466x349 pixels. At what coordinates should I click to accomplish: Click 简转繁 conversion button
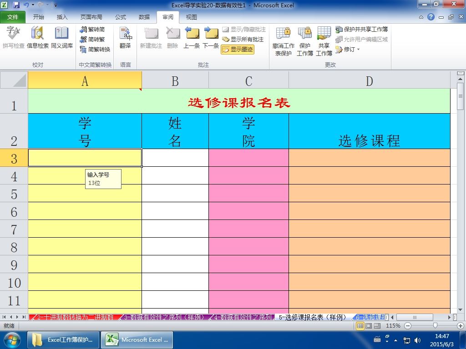[x=92, y=39]
